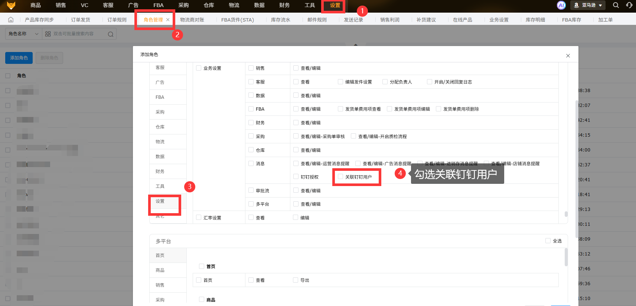Open the 财务 top menu
The image size is (636, 306).
point(284,5)
